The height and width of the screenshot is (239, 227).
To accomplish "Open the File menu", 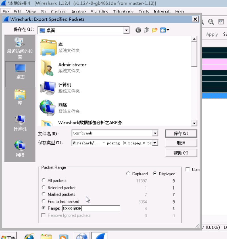I will click(6, 12).
